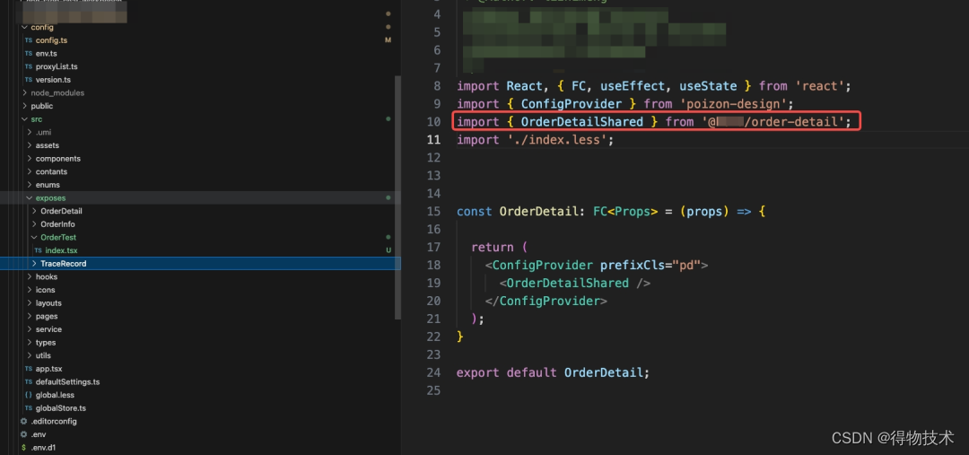Expand the types folder
The width and height of the screenshot is (969, 455).
pos(30,343)
